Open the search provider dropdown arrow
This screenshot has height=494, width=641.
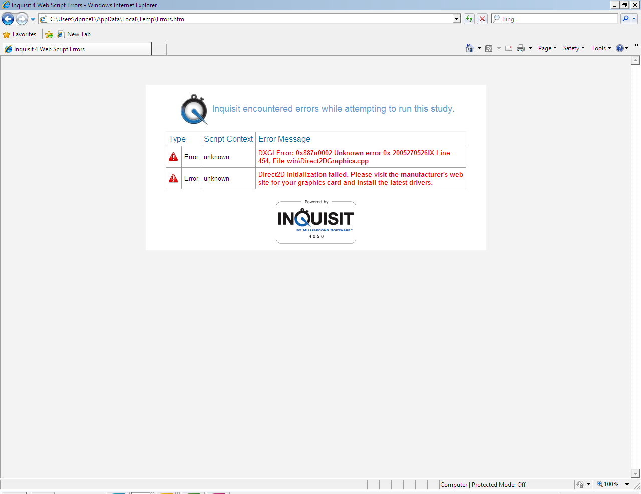[634, 19]
